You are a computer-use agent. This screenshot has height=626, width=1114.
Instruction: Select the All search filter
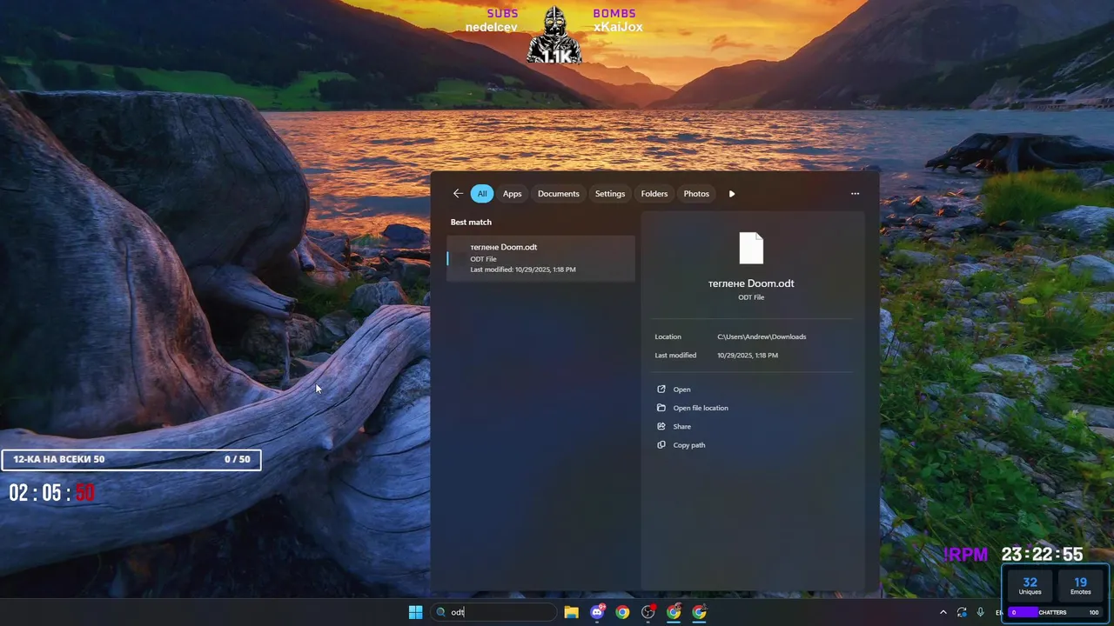point(482,194)
